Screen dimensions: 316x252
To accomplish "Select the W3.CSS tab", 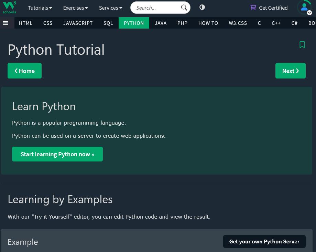I will coord(238,23).
